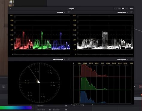The height and width of the screenshot is (111, 142).
Task: Click the person icon at left edge
Action: tap(4, 87)
